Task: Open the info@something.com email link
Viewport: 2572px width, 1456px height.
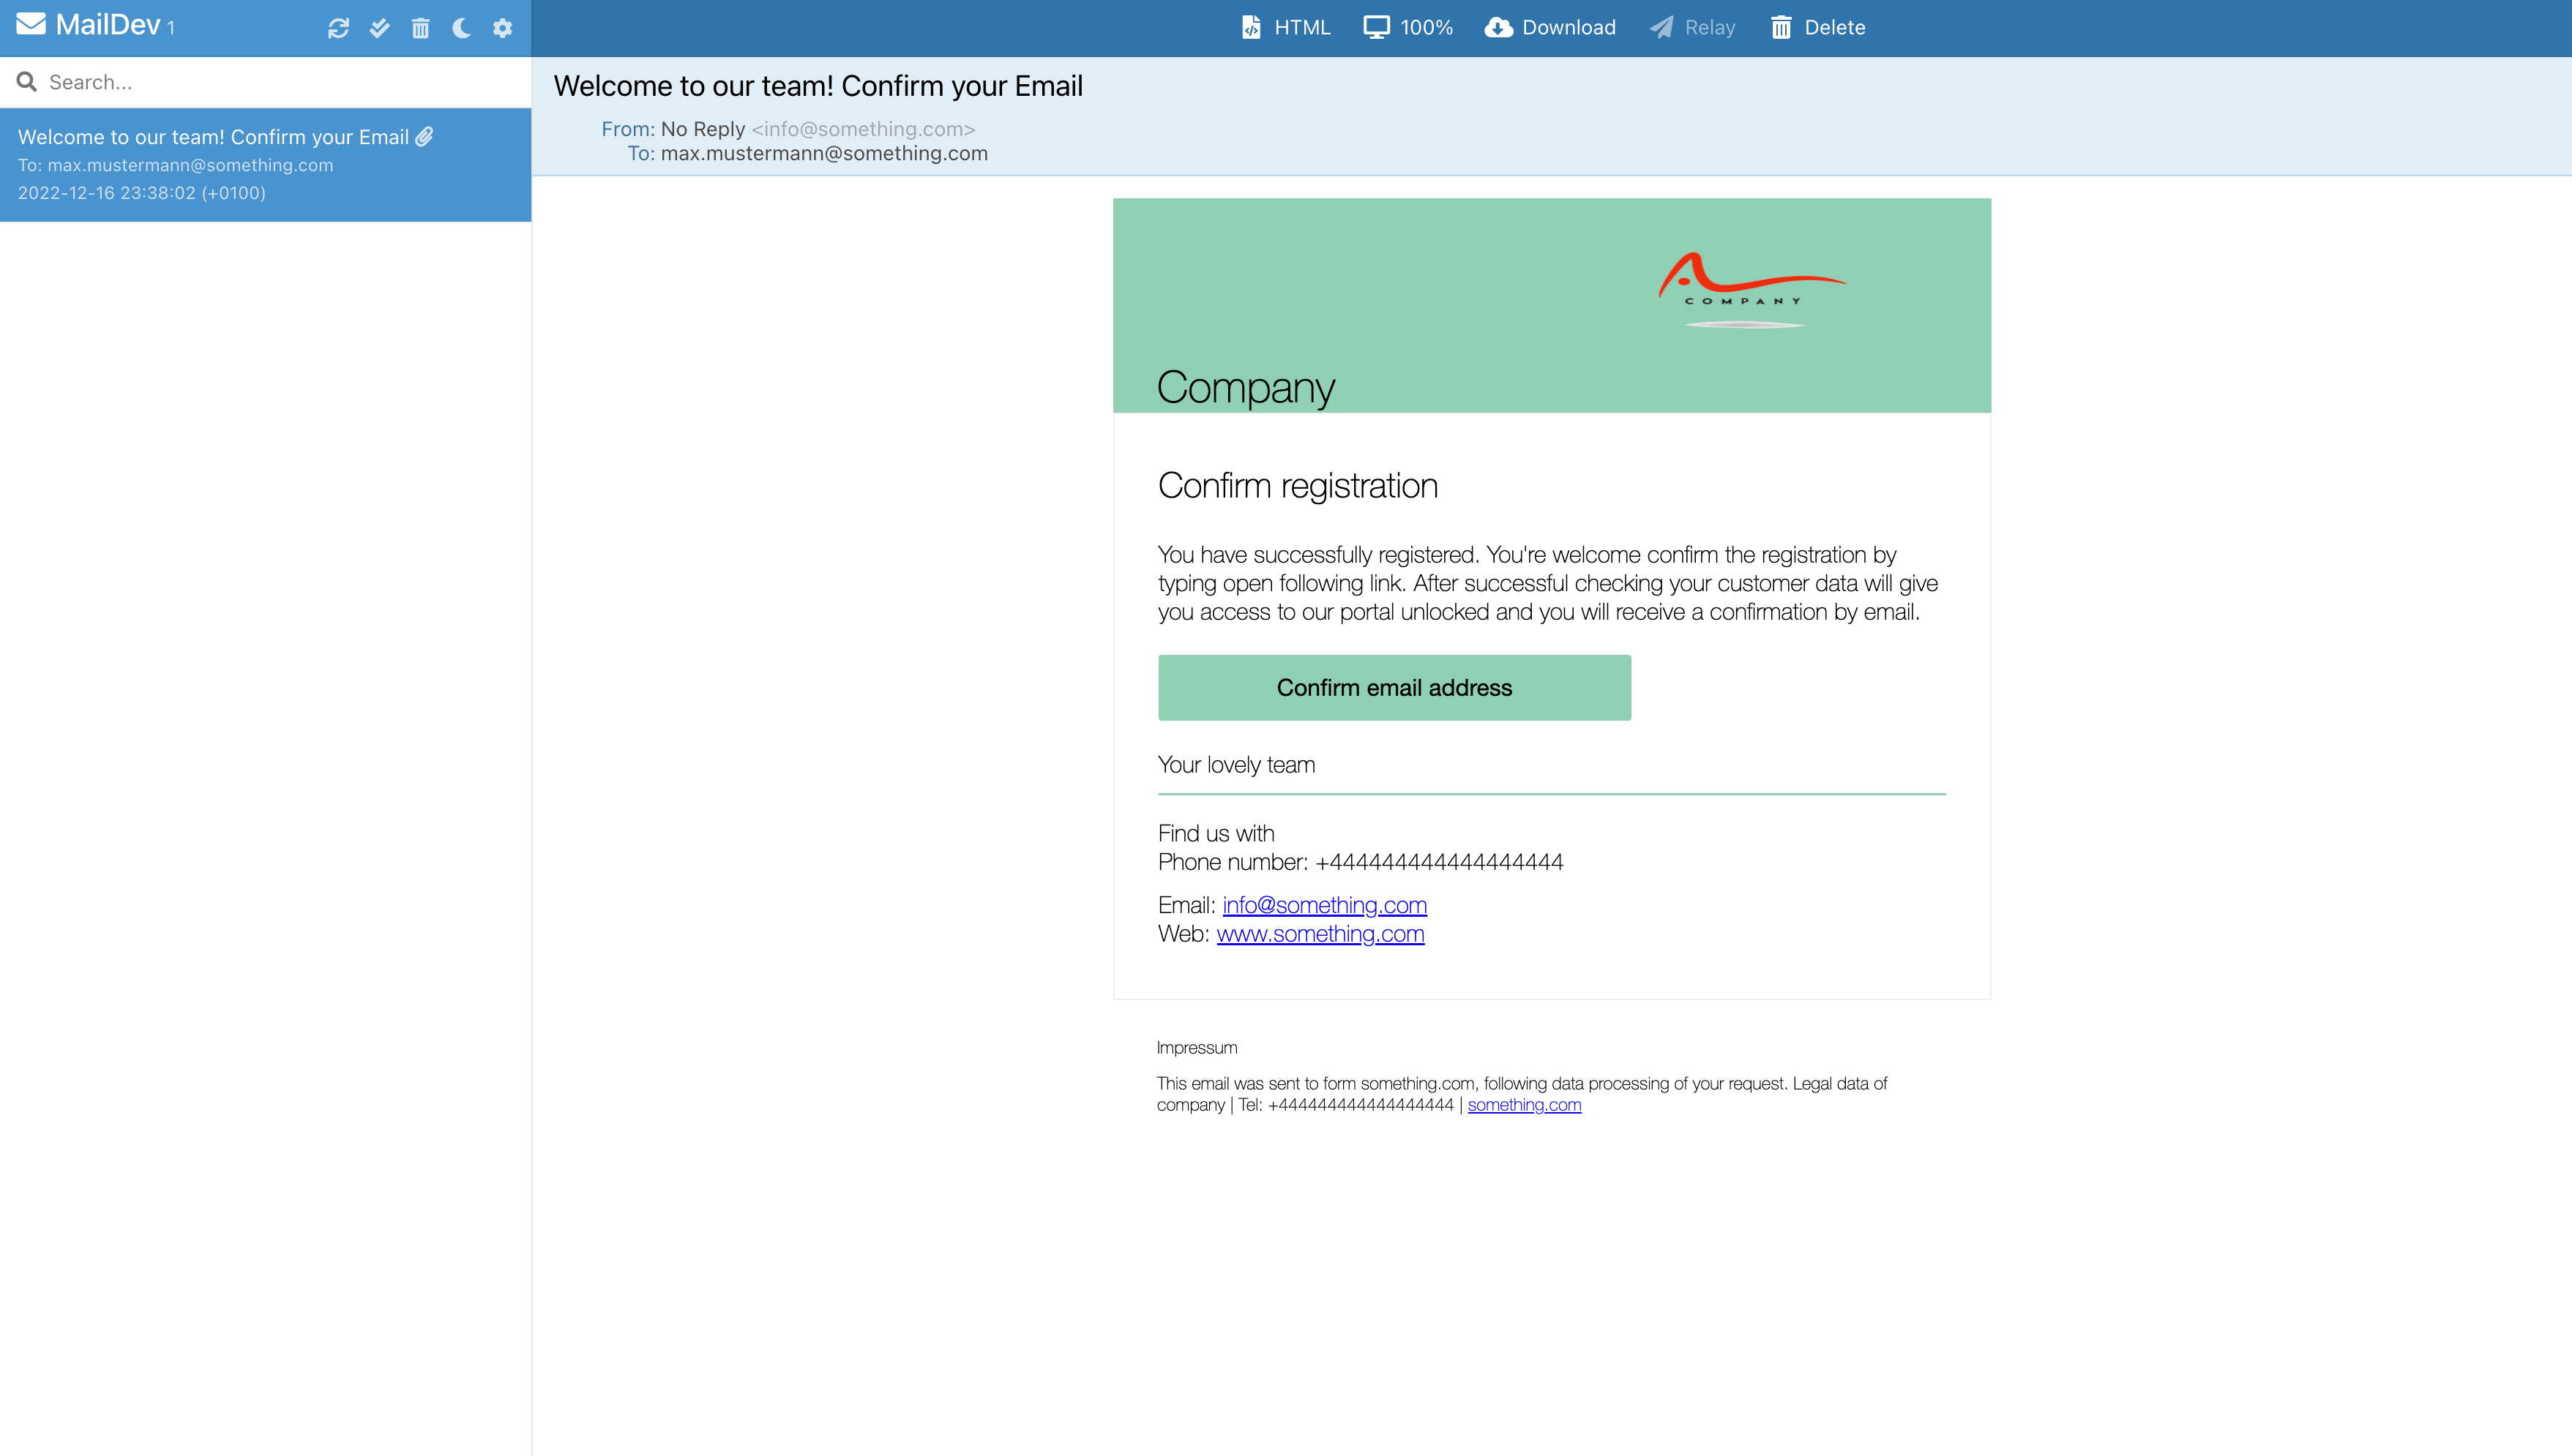Action: tap(1323, 905)
